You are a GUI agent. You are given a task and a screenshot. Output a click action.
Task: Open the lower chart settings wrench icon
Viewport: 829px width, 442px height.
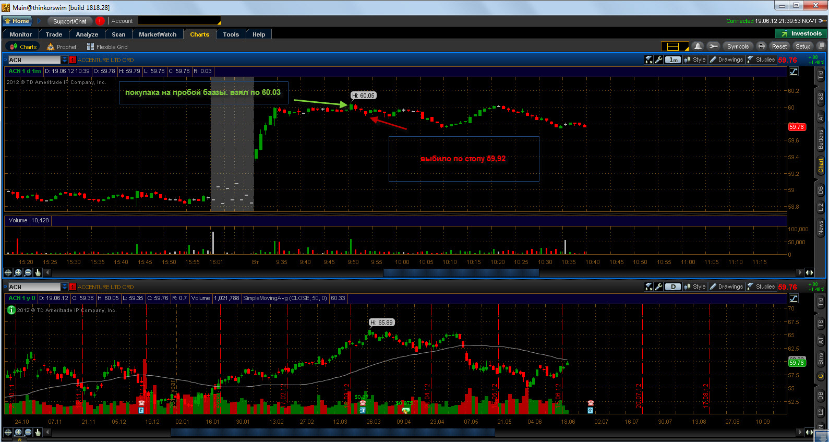pos(659,287)
